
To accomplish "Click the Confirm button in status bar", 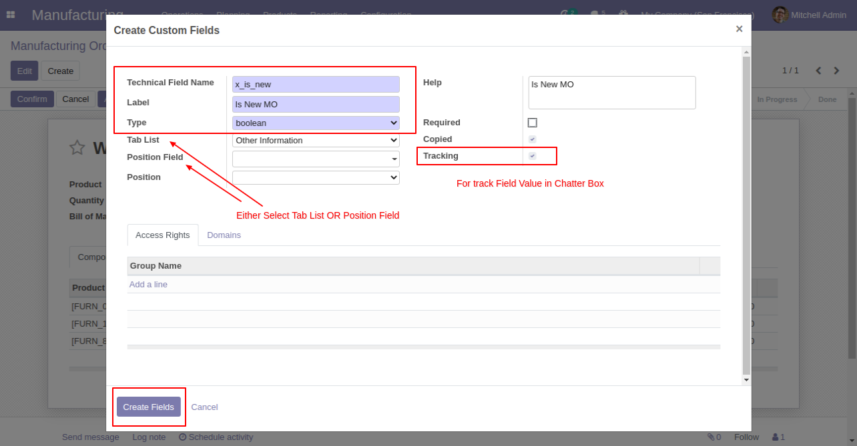I will click(x=32, y=99).
